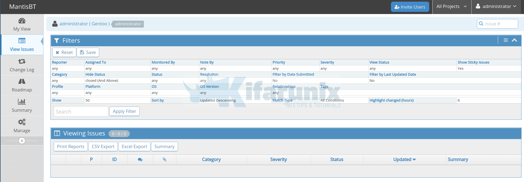This screenshot has height=182, width=524.
Task: Open the Summary chart sidebar icon
Action: [22, 102]
